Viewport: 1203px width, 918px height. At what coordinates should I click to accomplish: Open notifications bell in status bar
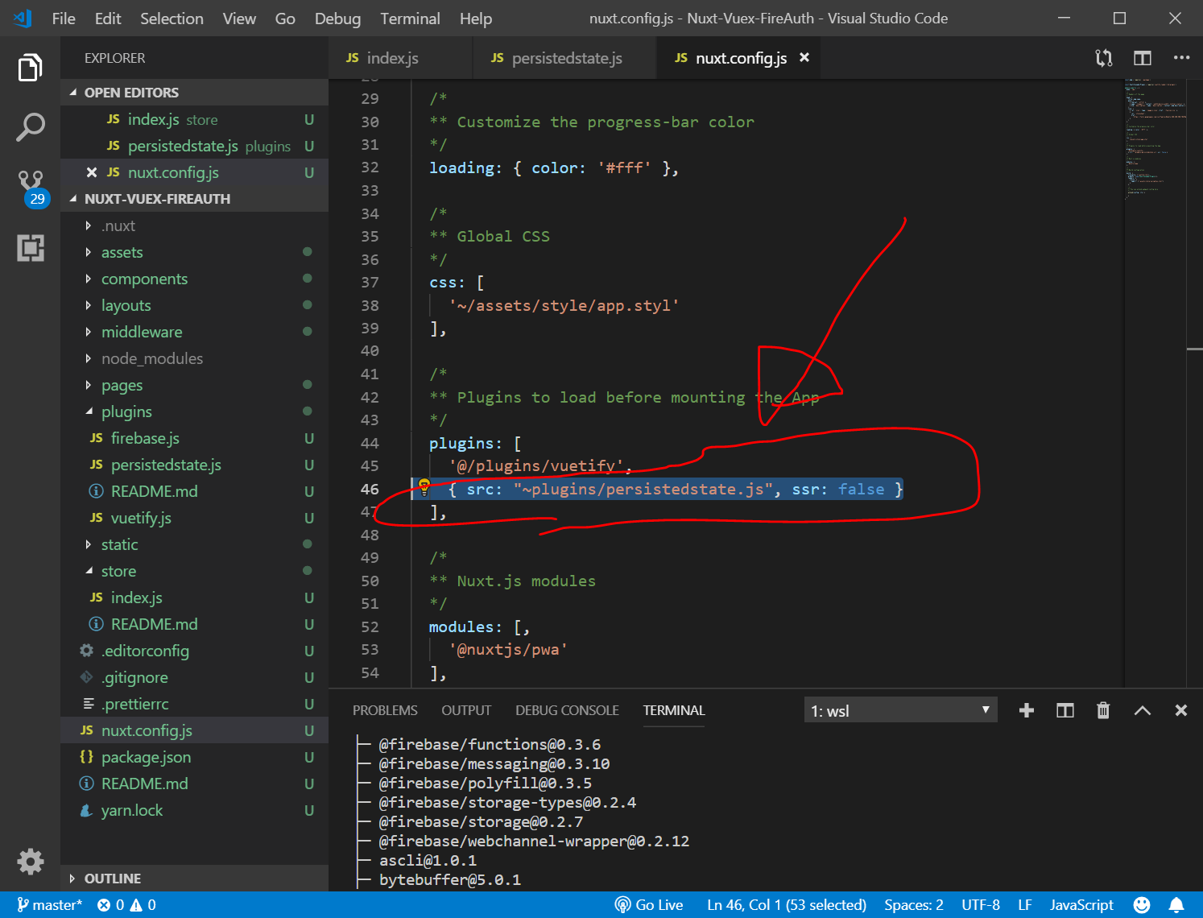[1176, 905]
